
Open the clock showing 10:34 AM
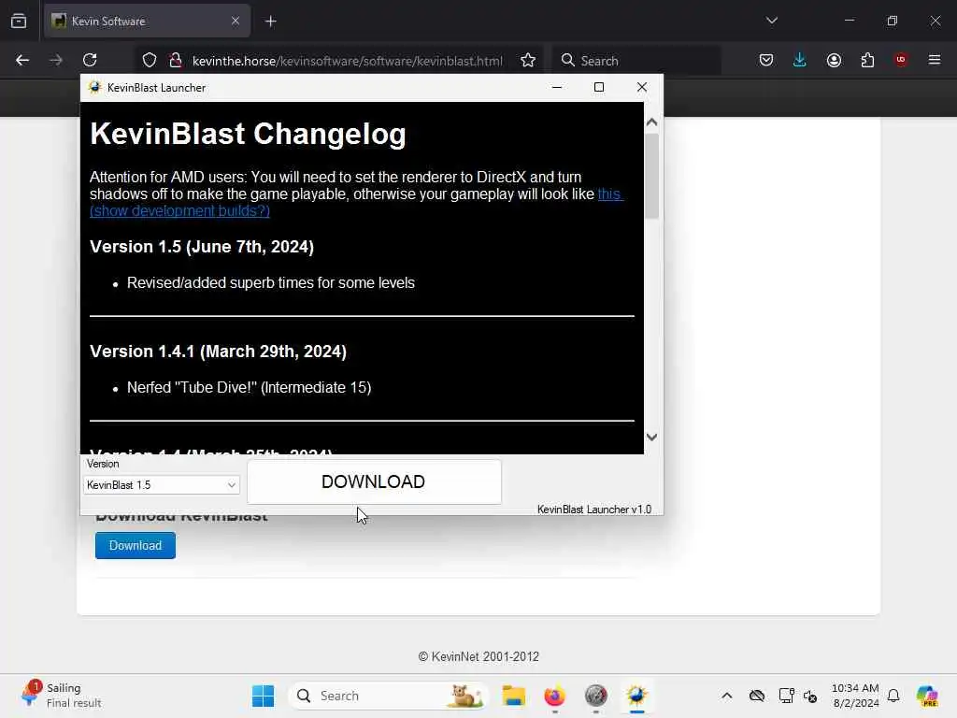855,696
